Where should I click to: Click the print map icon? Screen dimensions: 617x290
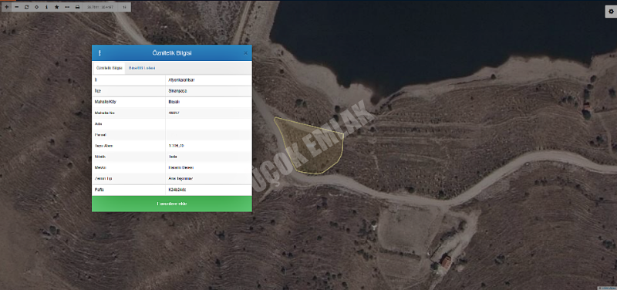click(x=78, y=7)
